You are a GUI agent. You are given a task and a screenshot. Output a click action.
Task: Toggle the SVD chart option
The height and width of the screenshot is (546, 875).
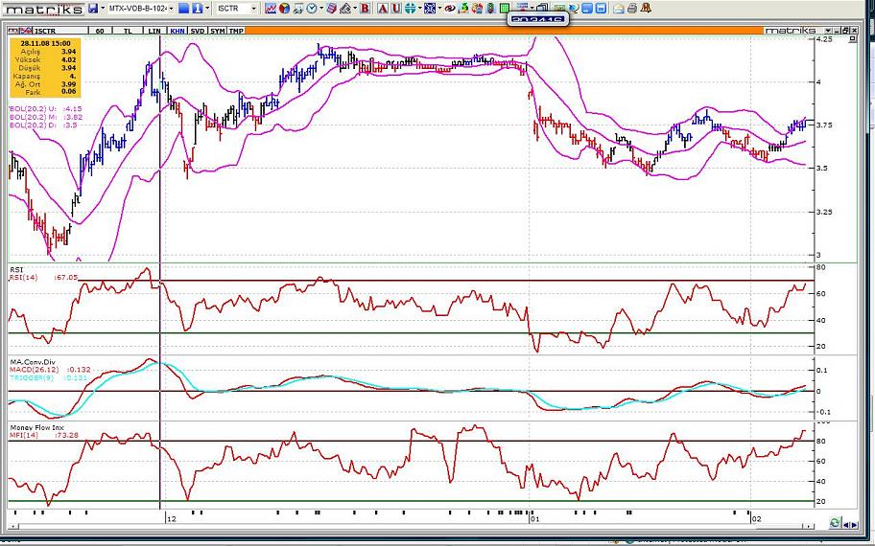[x=197, y=31]
